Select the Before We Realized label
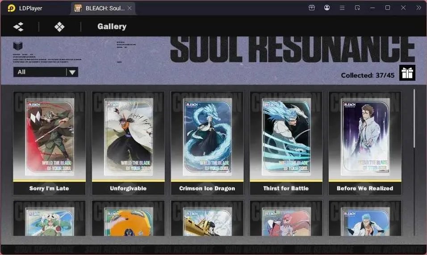Viewport: 427px width, 255px height. coord(365,188)
